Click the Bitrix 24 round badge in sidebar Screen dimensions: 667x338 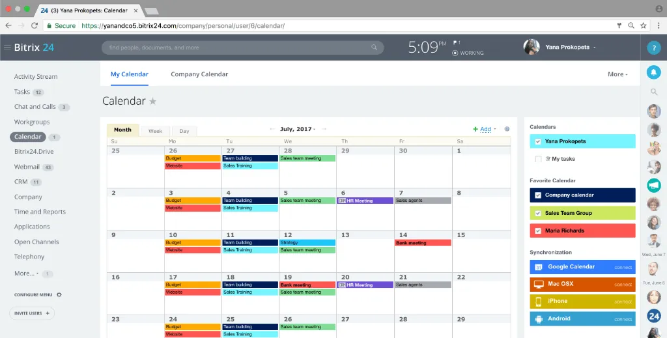pyautogui.click(x=654, y=316)
